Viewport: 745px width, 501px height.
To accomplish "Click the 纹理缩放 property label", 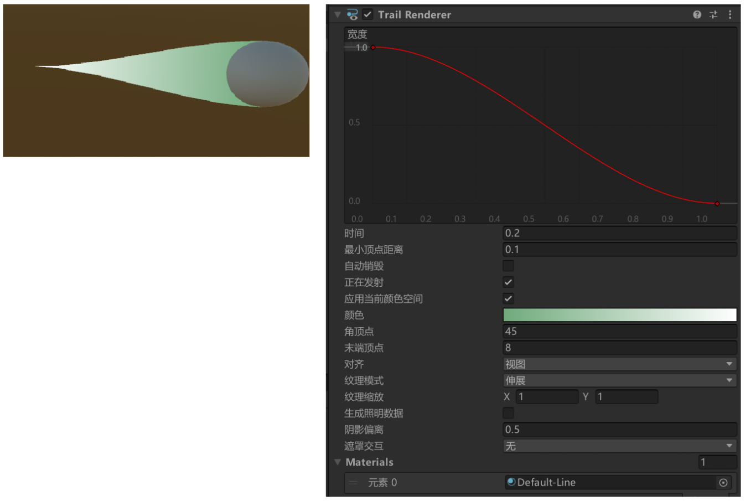I will point(364,397).
